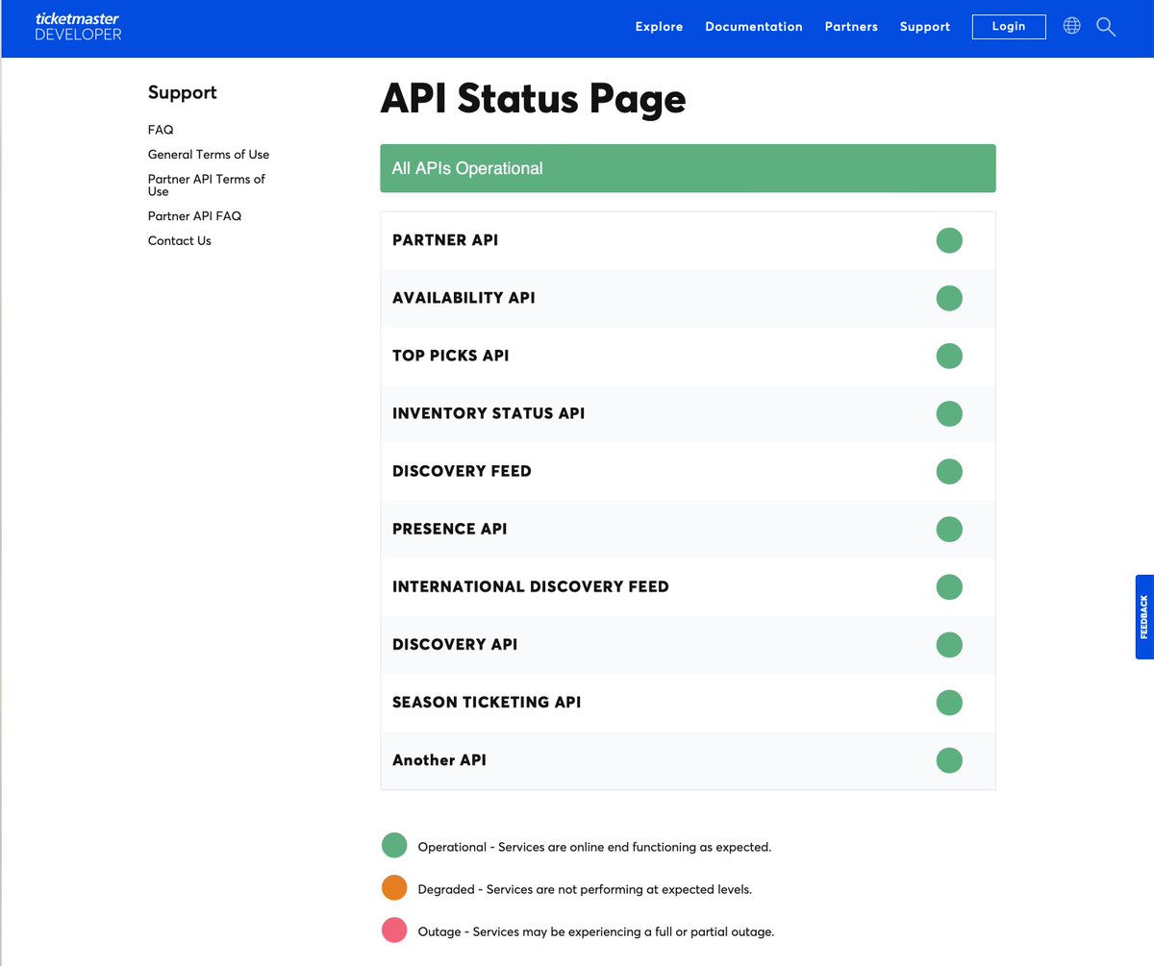This screenshot has width=1154, height=966.
Task: Click status dot for SEASON TICKETING API
Action: 949,702
